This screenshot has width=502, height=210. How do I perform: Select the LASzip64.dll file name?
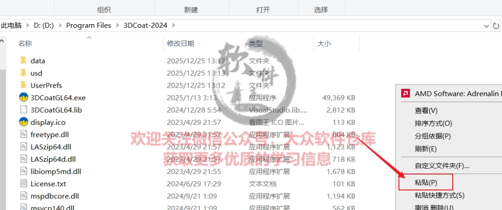51,147
